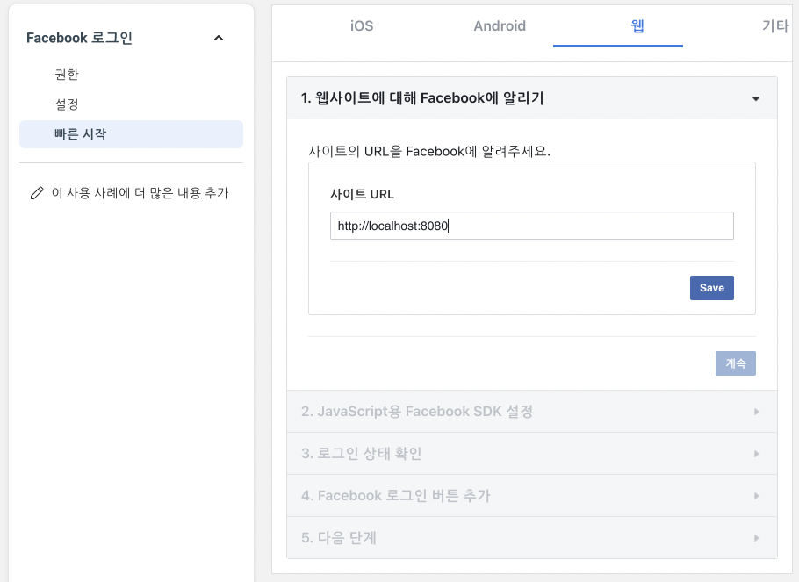This screenshot has width=799, height=582.
Task: Switch to the 기타 tab
Action: pyautogui.click(x=775, y=26)
